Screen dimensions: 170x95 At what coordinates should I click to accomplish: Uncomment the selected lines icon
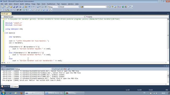tap(27, 10)
